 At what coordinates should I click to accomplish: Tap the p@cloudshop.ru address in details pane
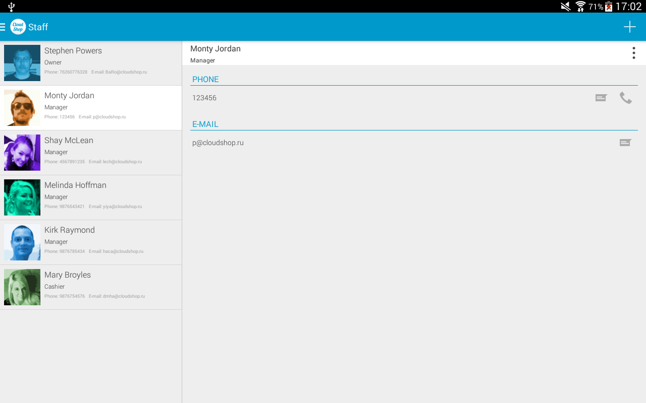[x=218, y=143]
